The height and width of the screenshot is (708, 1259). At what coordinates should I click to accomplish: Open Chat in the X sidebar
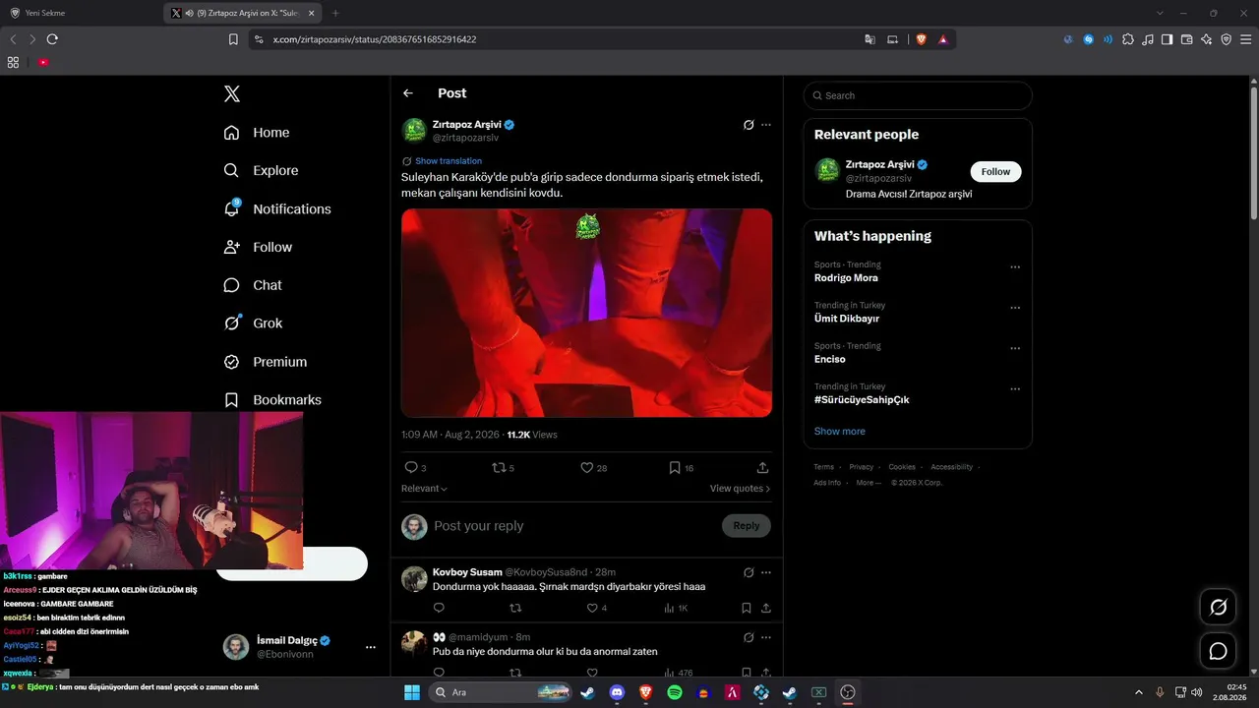254,285
